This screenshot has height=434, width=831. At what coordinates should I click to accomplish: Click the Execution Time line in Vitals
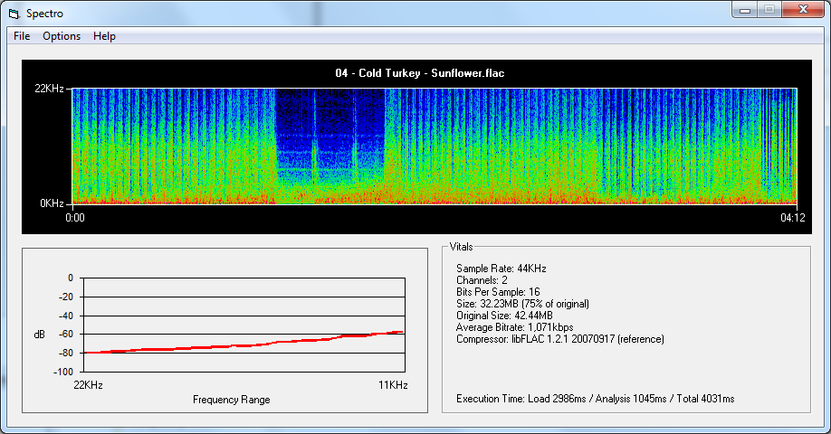tap(595, 399)
